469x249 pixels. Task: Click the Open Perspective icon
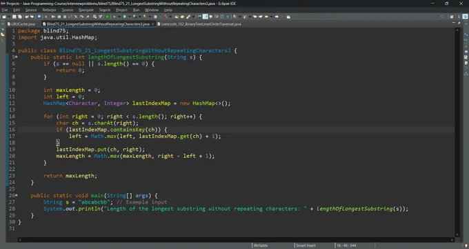coord(452,17)
